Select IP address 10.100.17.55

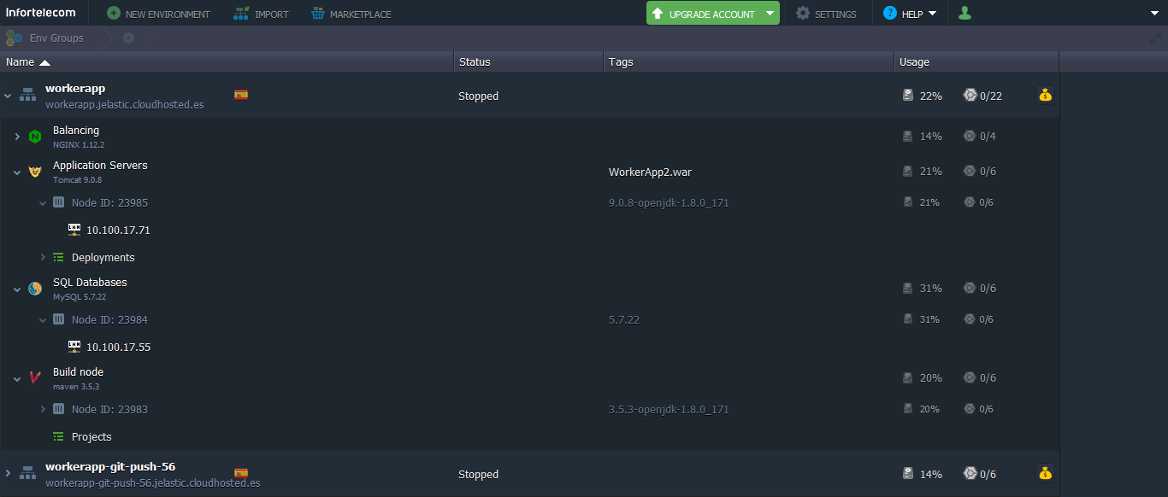point(118,348)
